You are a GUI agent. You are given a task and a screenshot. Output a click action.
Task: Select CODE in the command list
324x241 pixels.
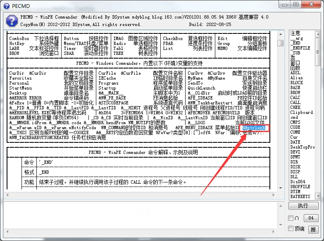[x=295, y=127]
